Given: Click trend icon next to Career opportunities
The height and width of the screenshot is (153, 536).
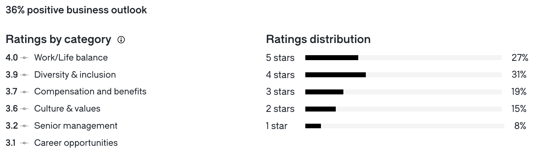Looking at the screenshot, I should pyautogui.click(x=25, y=143).
